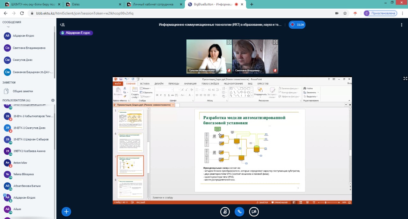This screenshot has width=408, height=219.
Task: Open the Chrome profile Приостановлена button
Action: (x=380, y=13)
